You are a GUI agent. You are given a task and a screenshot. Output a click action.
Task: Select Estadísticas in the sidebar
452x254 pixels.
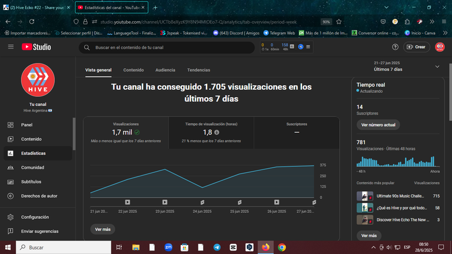tap(38, 153)
